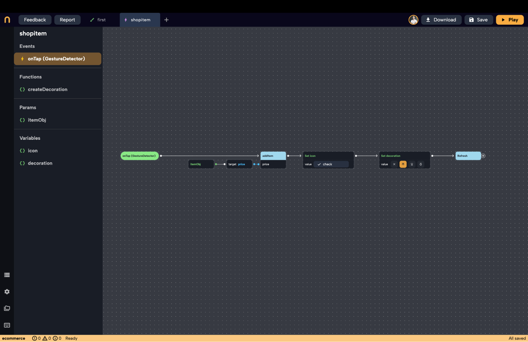
Task: Select the onTap (GestureDetector) green node
Action: (139, 156)
